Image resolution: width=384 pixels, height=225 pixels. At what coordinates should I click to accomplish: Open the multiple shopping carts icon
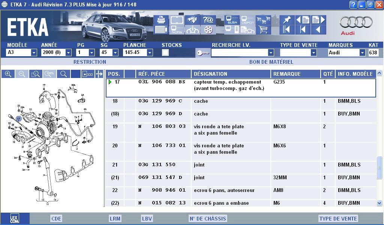click(x=263, y=19)
